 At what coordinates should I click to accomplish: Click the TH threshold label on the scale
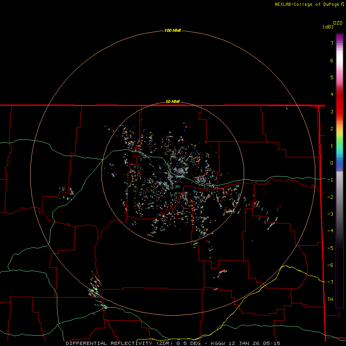pyautogui.click(x=330, y=299)
